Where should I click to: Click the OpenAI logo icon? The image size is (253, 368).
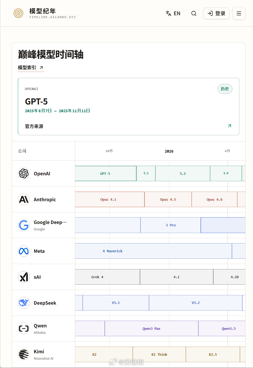click(x=24, y=173)
